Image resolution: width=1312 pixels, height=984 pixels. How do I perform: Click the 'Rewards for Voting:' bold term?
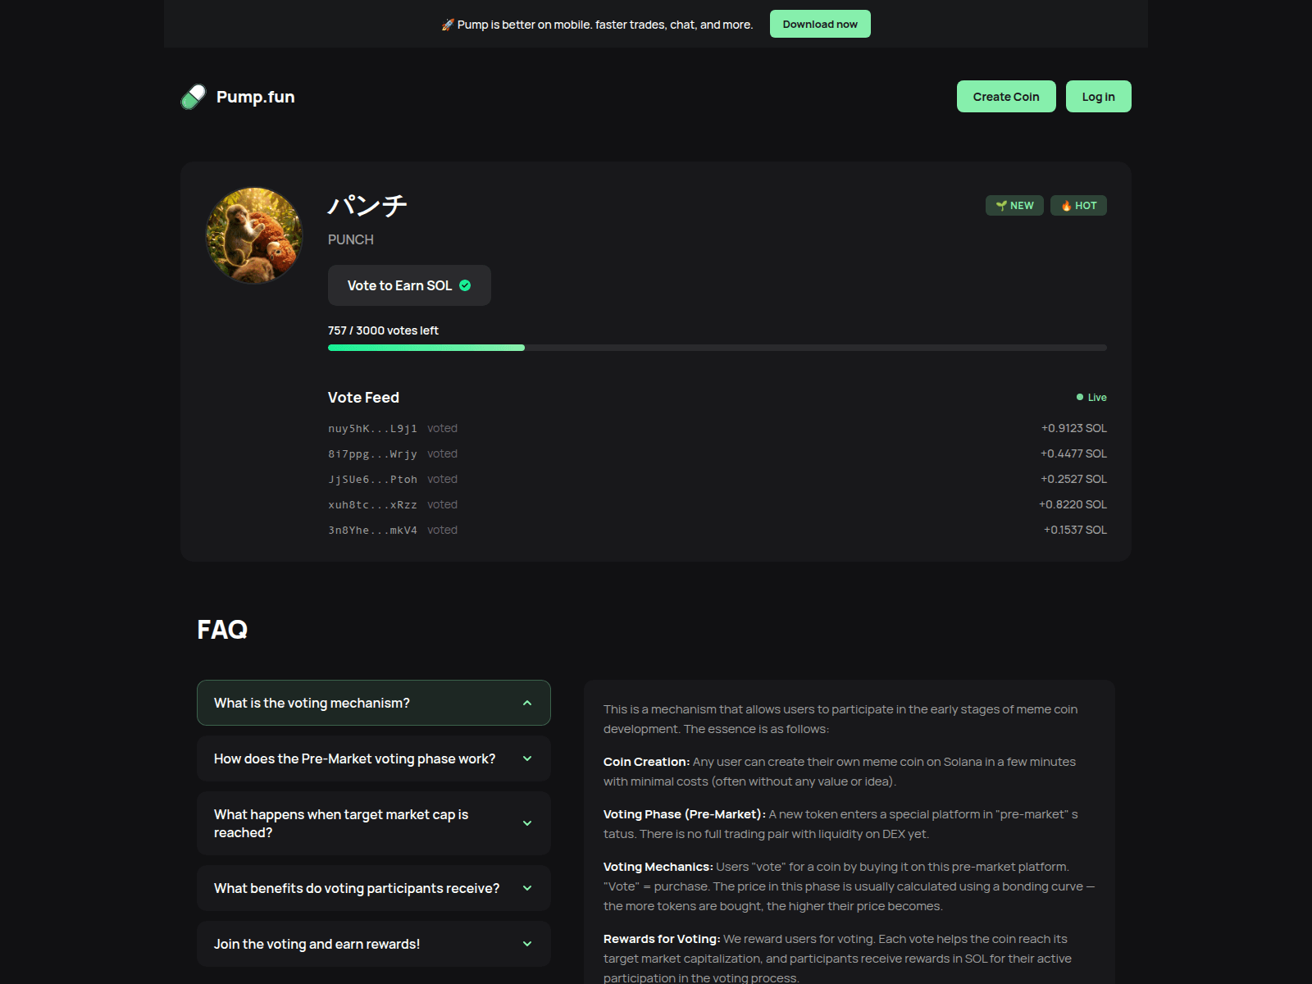tap(662, 939)
